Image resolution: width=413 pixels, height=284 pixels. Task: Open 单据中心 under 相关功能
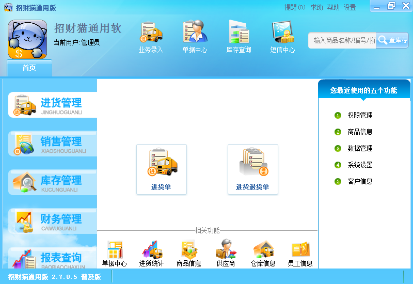(x=114, y=254)
